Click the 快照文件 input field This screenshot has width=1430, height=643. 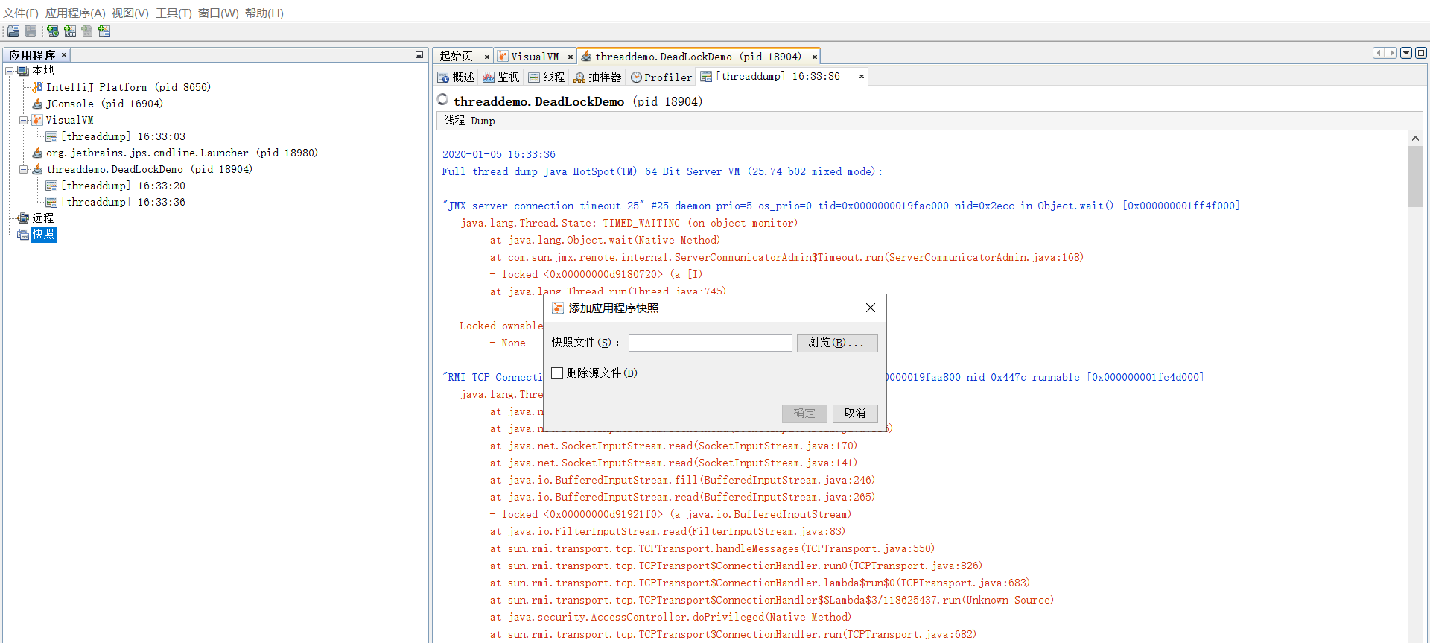click(x=711, y=343)
